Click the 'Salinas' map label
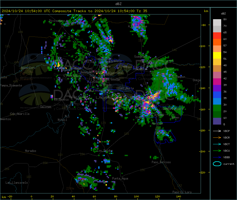The width and height of the screenshot is (237, 200). pos(46,107)
